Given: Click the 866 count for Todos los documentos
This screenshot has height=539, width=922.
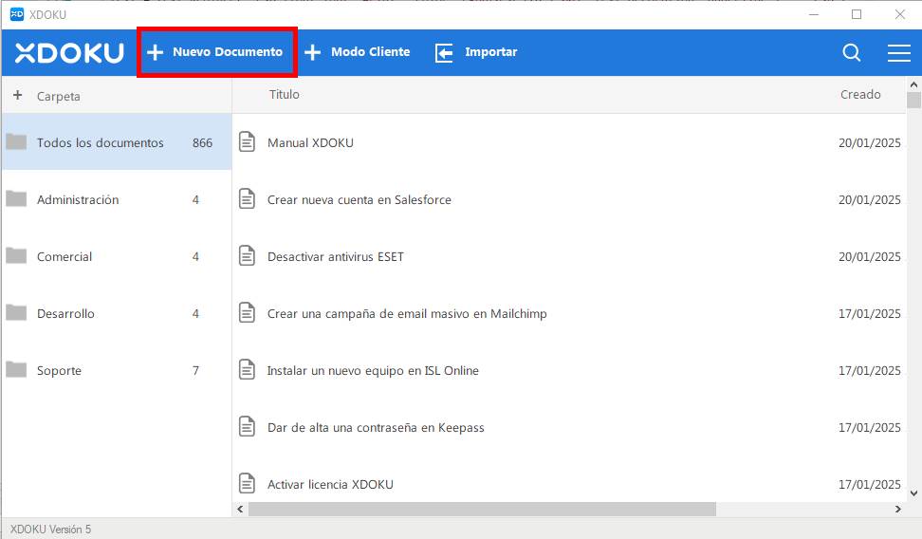Looking at the screenshot, I should tap(202, 143).
